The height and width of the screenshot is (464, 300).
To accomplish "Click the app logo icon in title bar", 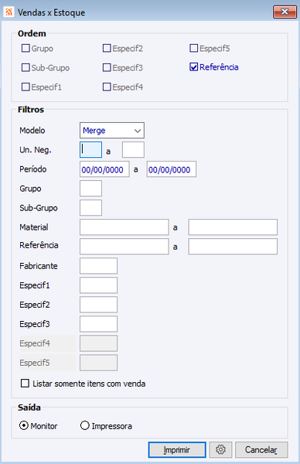I will pyautogui.click(x=9, y=12).
